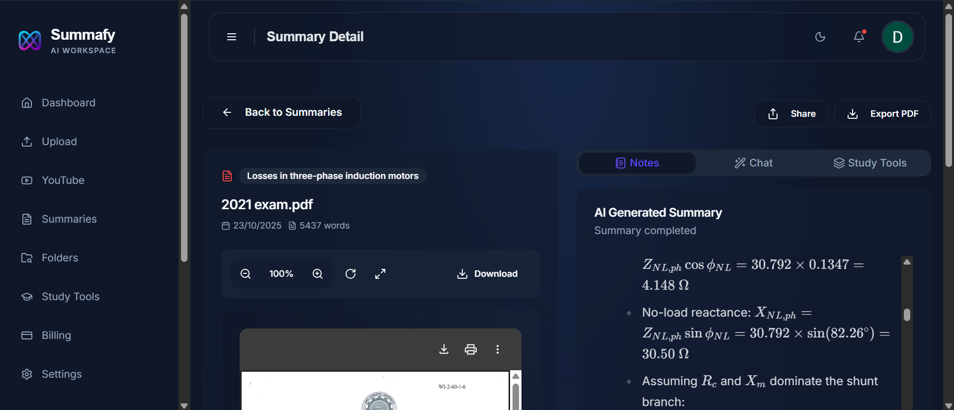
Task: Toggle dark mode moon icon
Action: coord(820,37)
